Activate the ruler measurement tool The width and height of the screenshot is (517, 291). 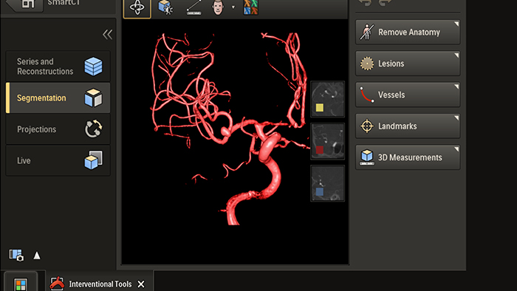(194, 7)
